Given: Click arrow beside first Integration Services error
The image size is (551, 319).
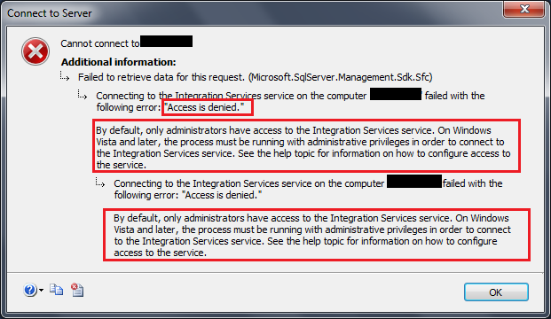Looking at the screenshot, I should point(83,95).
